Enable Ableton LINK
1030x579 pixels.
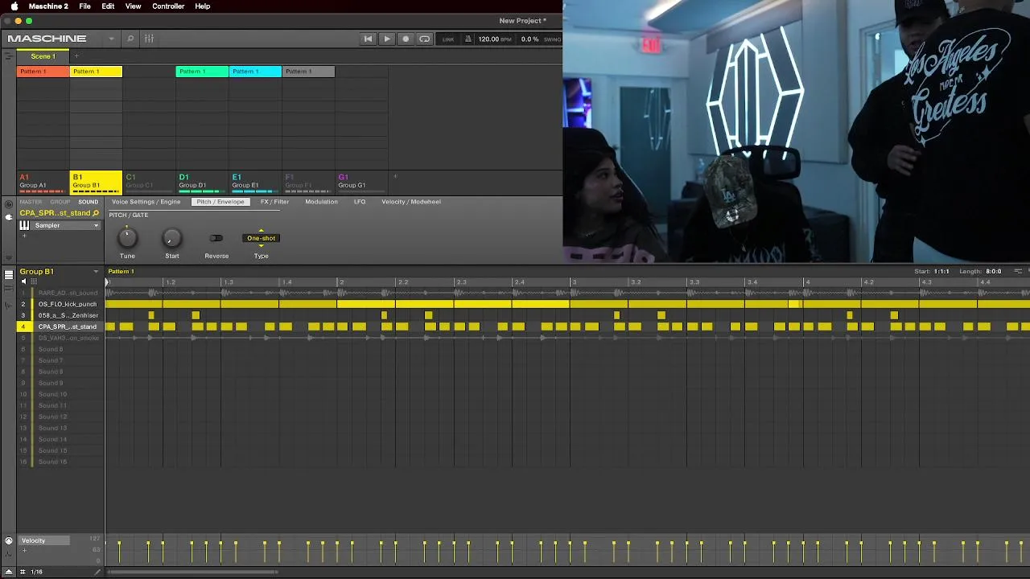click(x=448, y=39)
